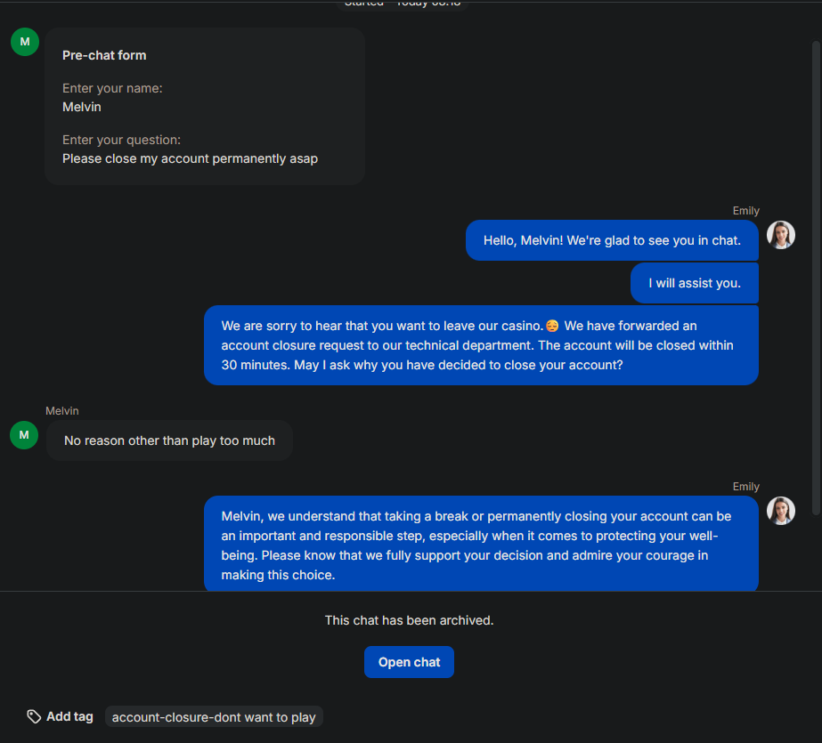Screen dimensions: 822x743
Task: Select 'No reason other than play too much' bubble
Action: [x=169, y=440]
